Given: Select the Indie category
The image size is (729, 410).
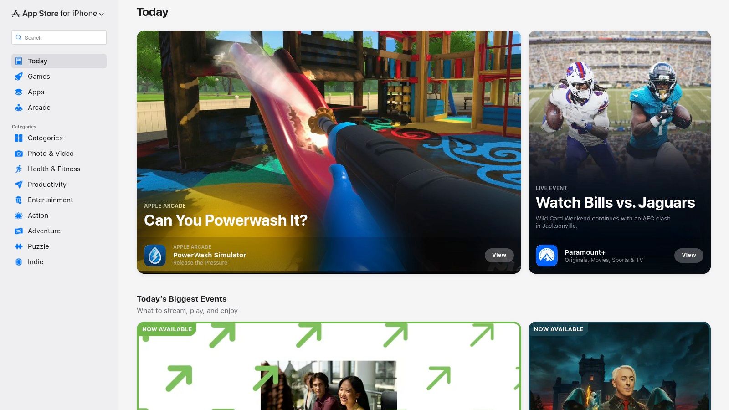Looking at the screenshot, I should (59, 262).
